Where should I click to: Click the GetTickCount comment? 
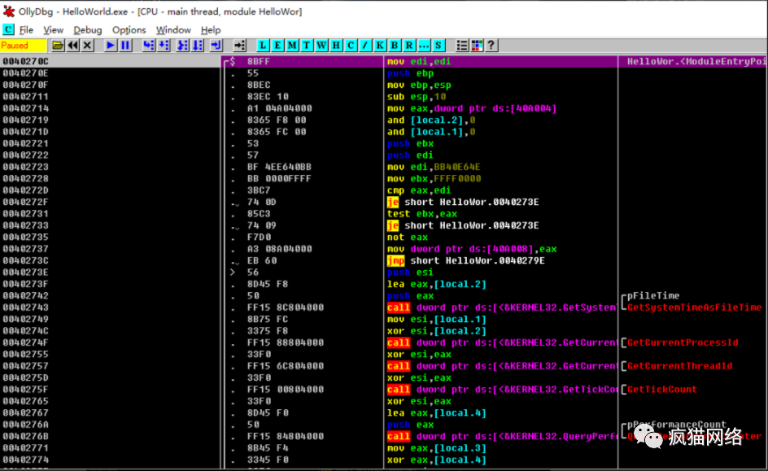[x=662, y=390]
